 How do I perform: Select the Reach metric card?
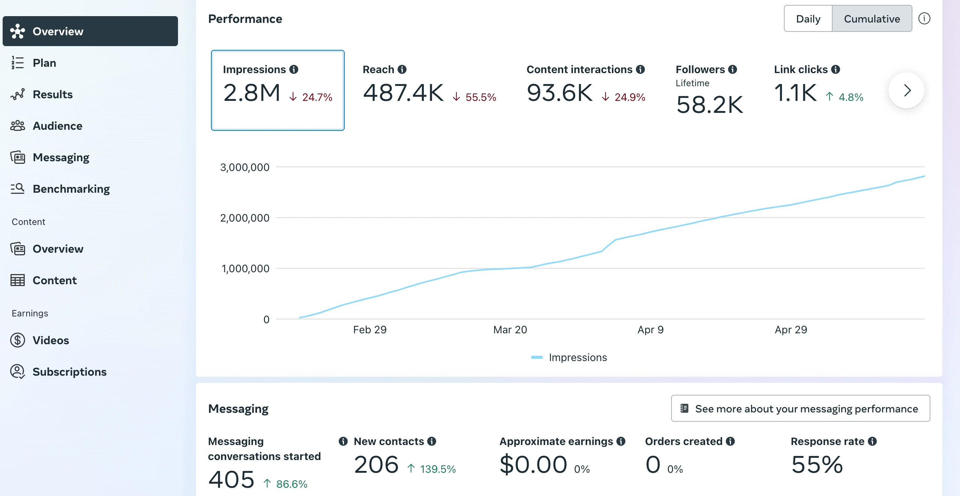pos(429,90)
